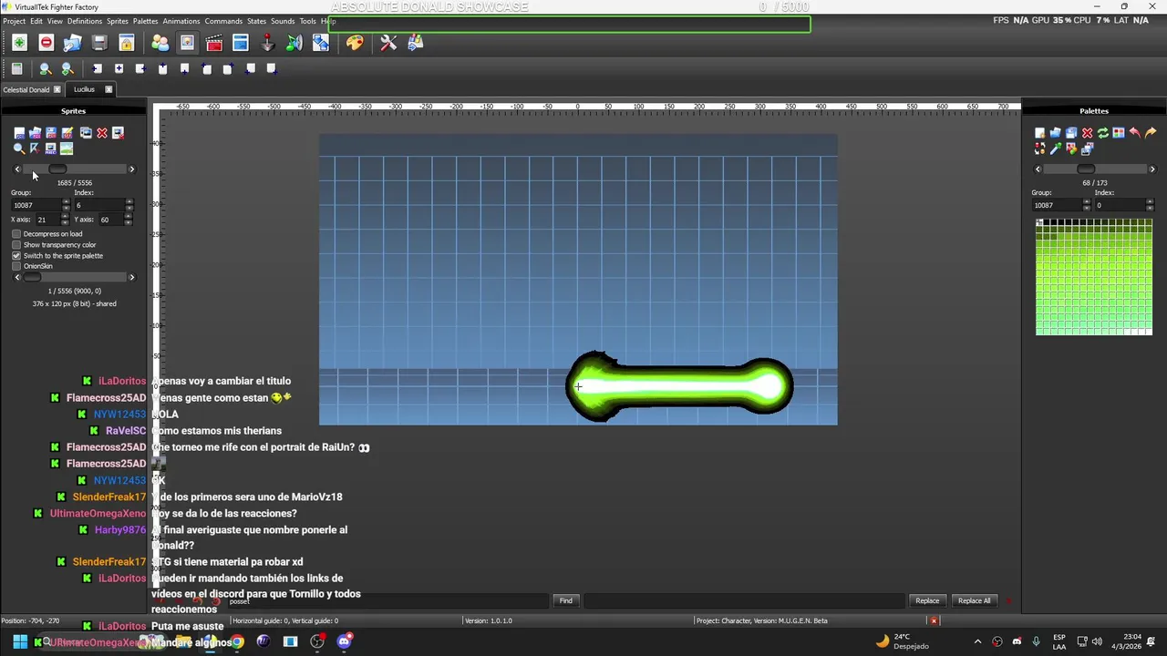Go to next palette with the right arrow

click(1152, 169)
